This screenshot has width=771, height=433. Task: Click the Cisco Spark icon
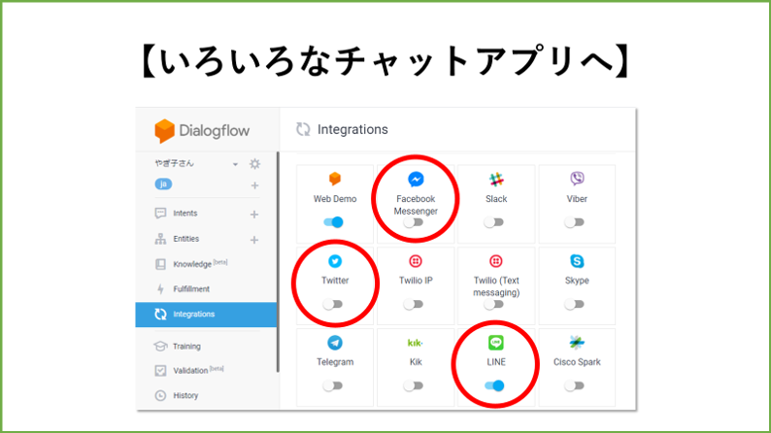point(578,343)
